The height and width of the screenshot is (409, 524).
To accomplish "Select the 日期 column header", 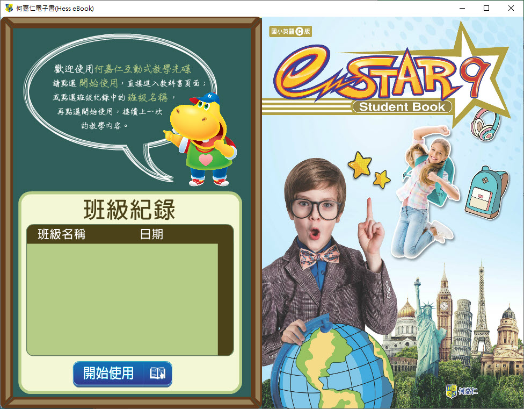I will (151, 234).
